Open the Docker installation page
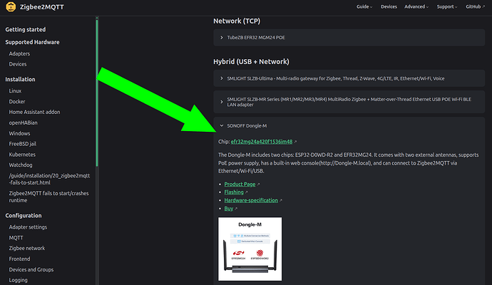This screenshot has width=492, height=285. pyautogui.click(x=17, y=102)
